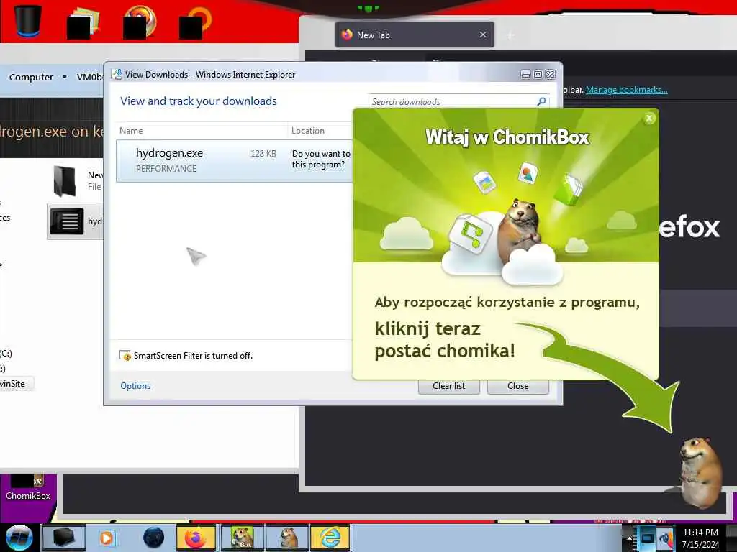Click the Close button in View Downloads
This screenshot has width=737, height=552.
(518, 386)
